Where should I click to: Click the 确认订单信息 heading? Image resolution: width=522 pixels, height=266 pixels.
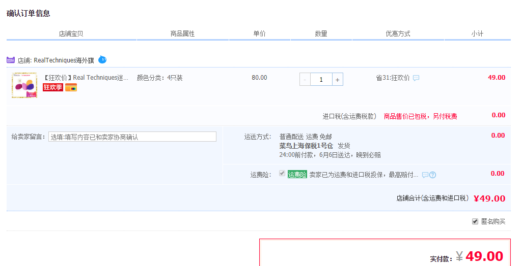click(29, 14)
